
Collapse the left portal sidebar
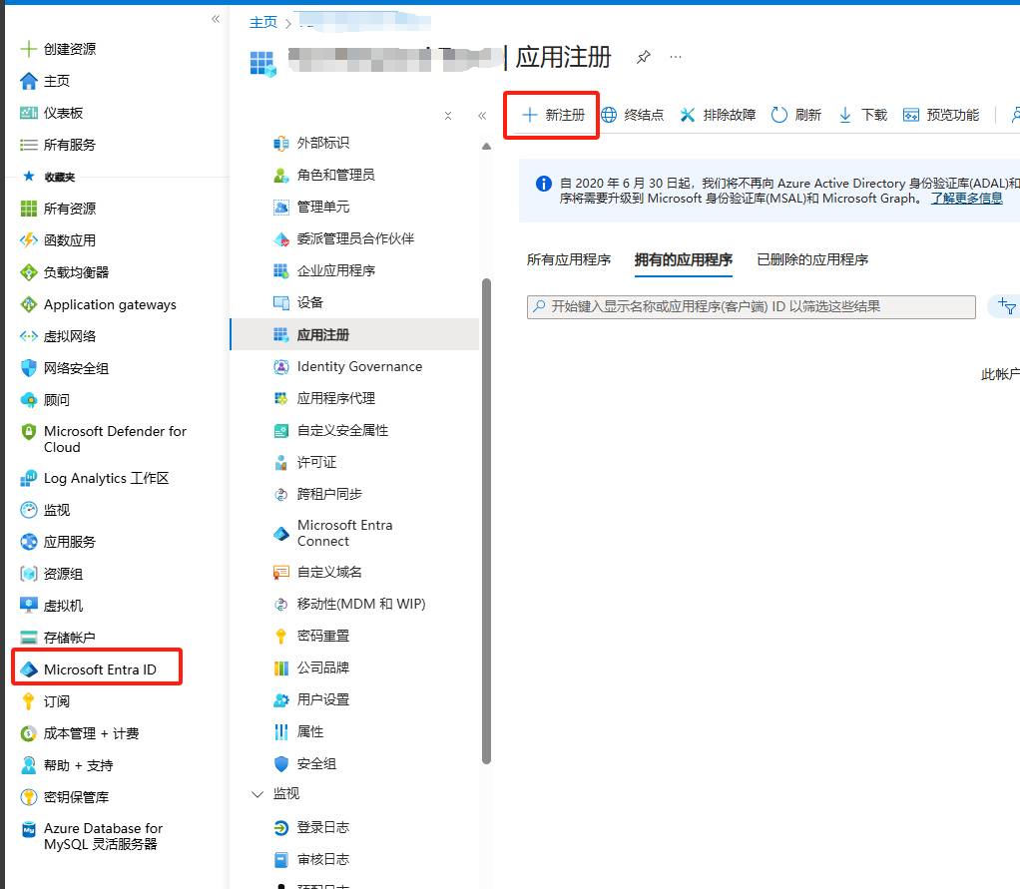tap(216, 19)
